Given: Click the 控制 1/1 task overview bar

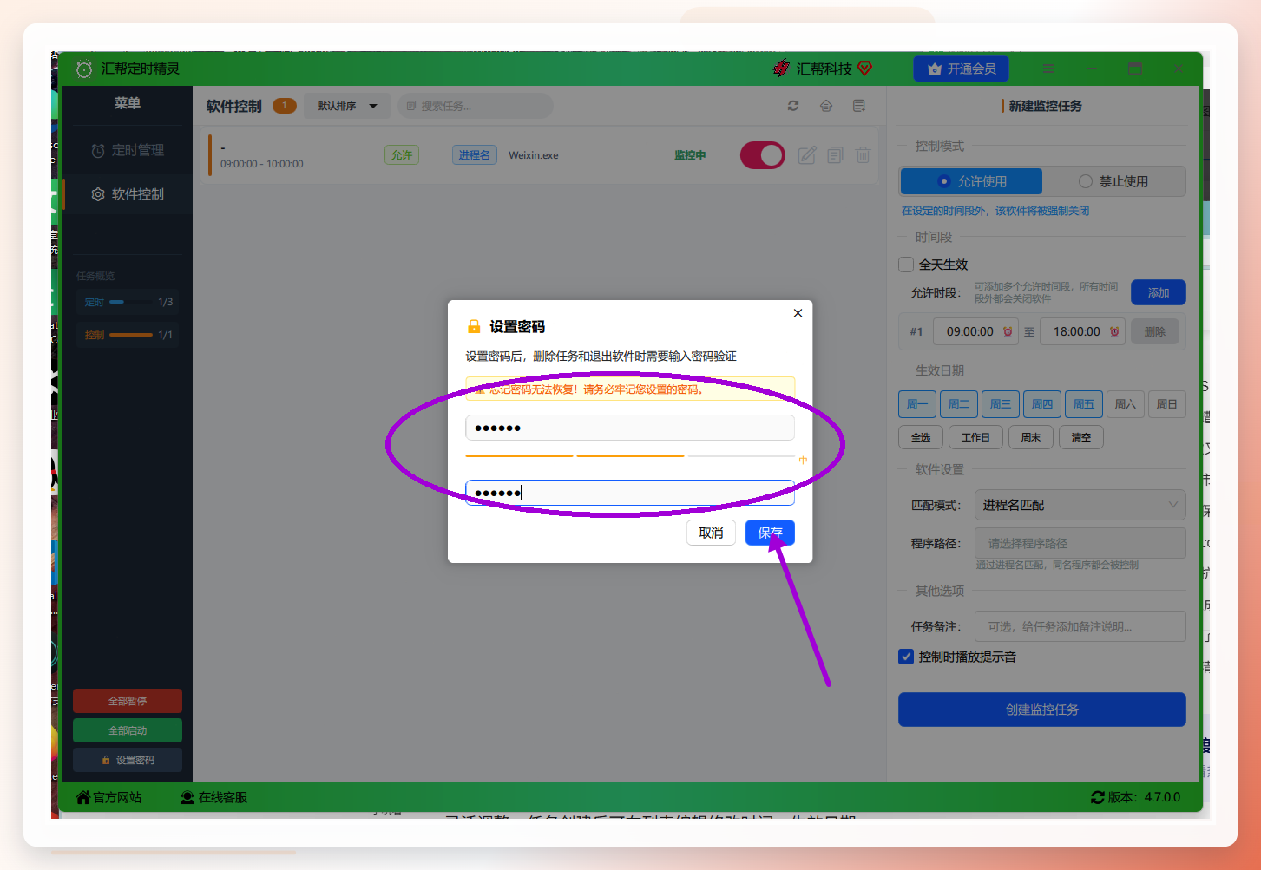Looking at the screenshot, I should tap(128, 335).
